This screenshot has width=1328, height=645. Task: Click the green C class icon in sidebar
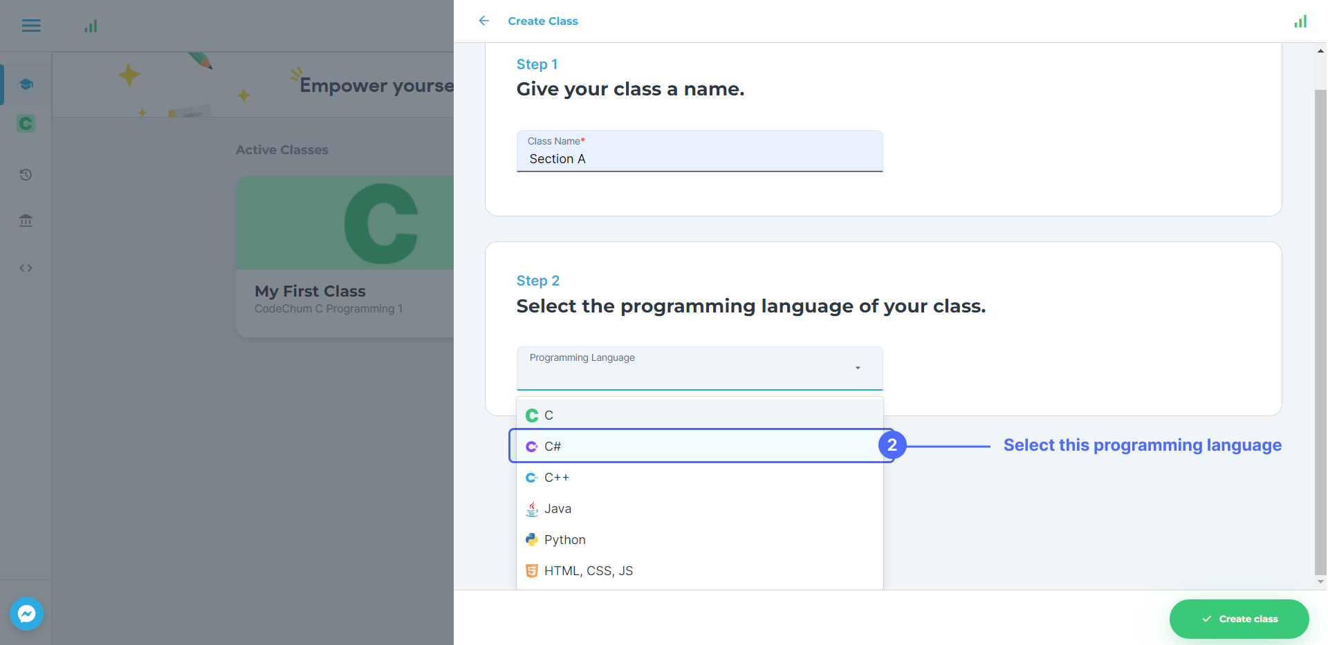26,124
